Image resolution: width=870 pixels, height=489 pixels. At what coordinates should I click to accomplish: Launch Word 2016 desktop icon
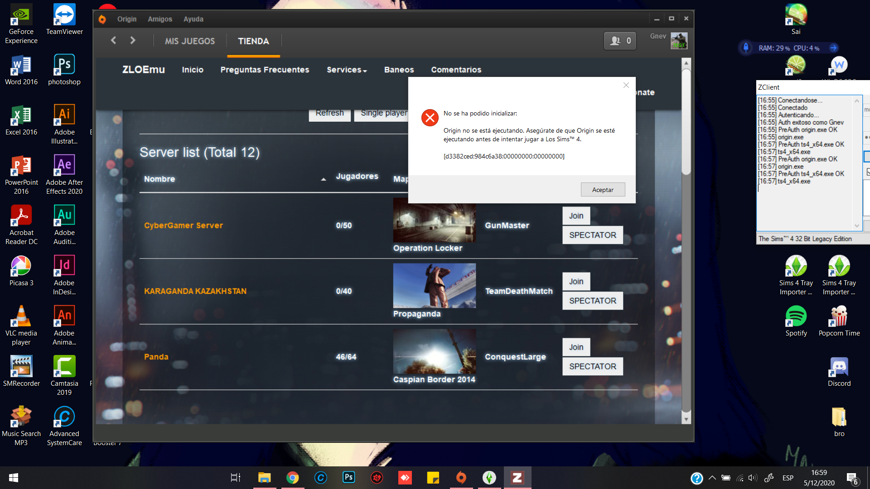[21, 70]
